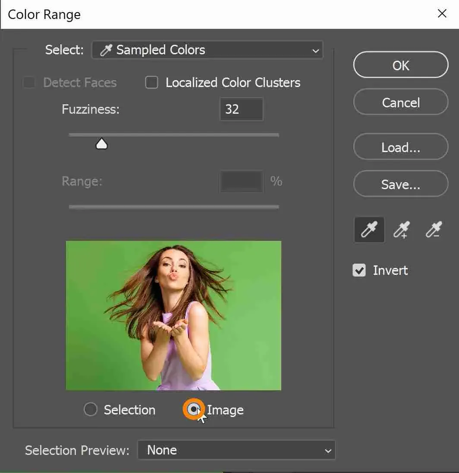Click the Range percent input box
Image resolution: width=459 pixels, height=473 pixels.
click(241, 181)
